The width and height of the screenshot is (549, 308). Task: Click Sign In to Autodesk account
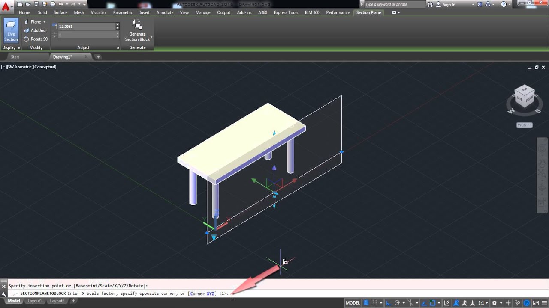(x=449, y=4)
